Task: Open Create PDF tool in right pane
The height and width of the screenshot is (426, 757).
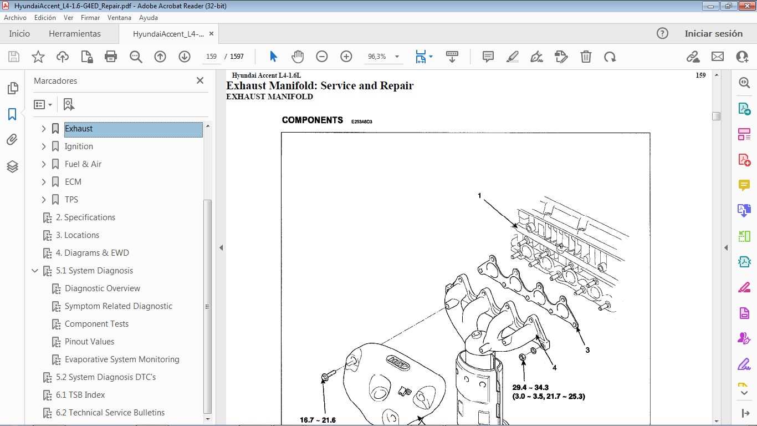Action: pos(744,160)
